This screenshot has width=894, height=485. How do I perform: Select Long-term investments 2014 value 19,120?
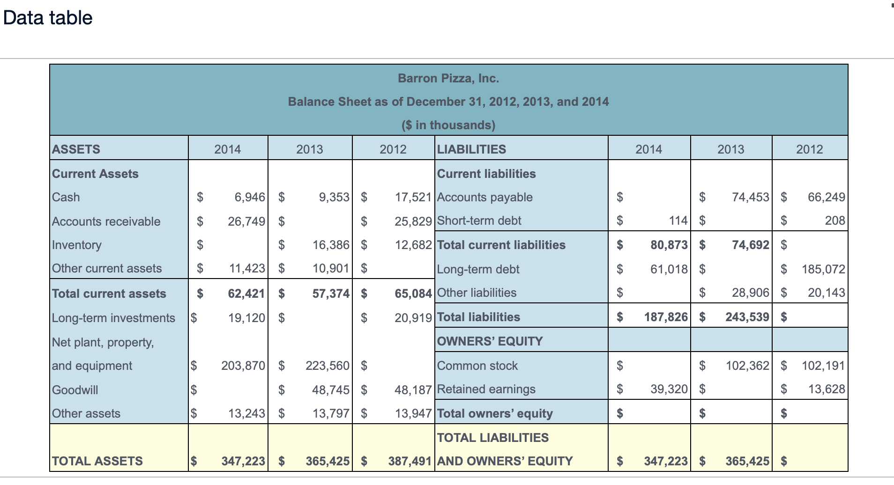pos(246,318)
